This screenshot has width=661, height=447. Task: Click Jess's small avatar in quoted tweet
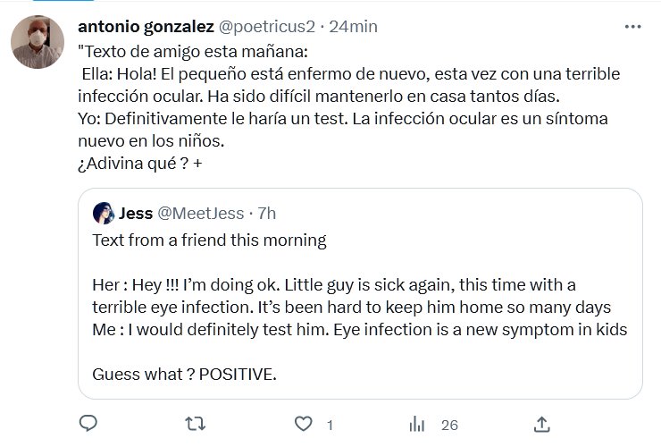[x=103, y=214]
